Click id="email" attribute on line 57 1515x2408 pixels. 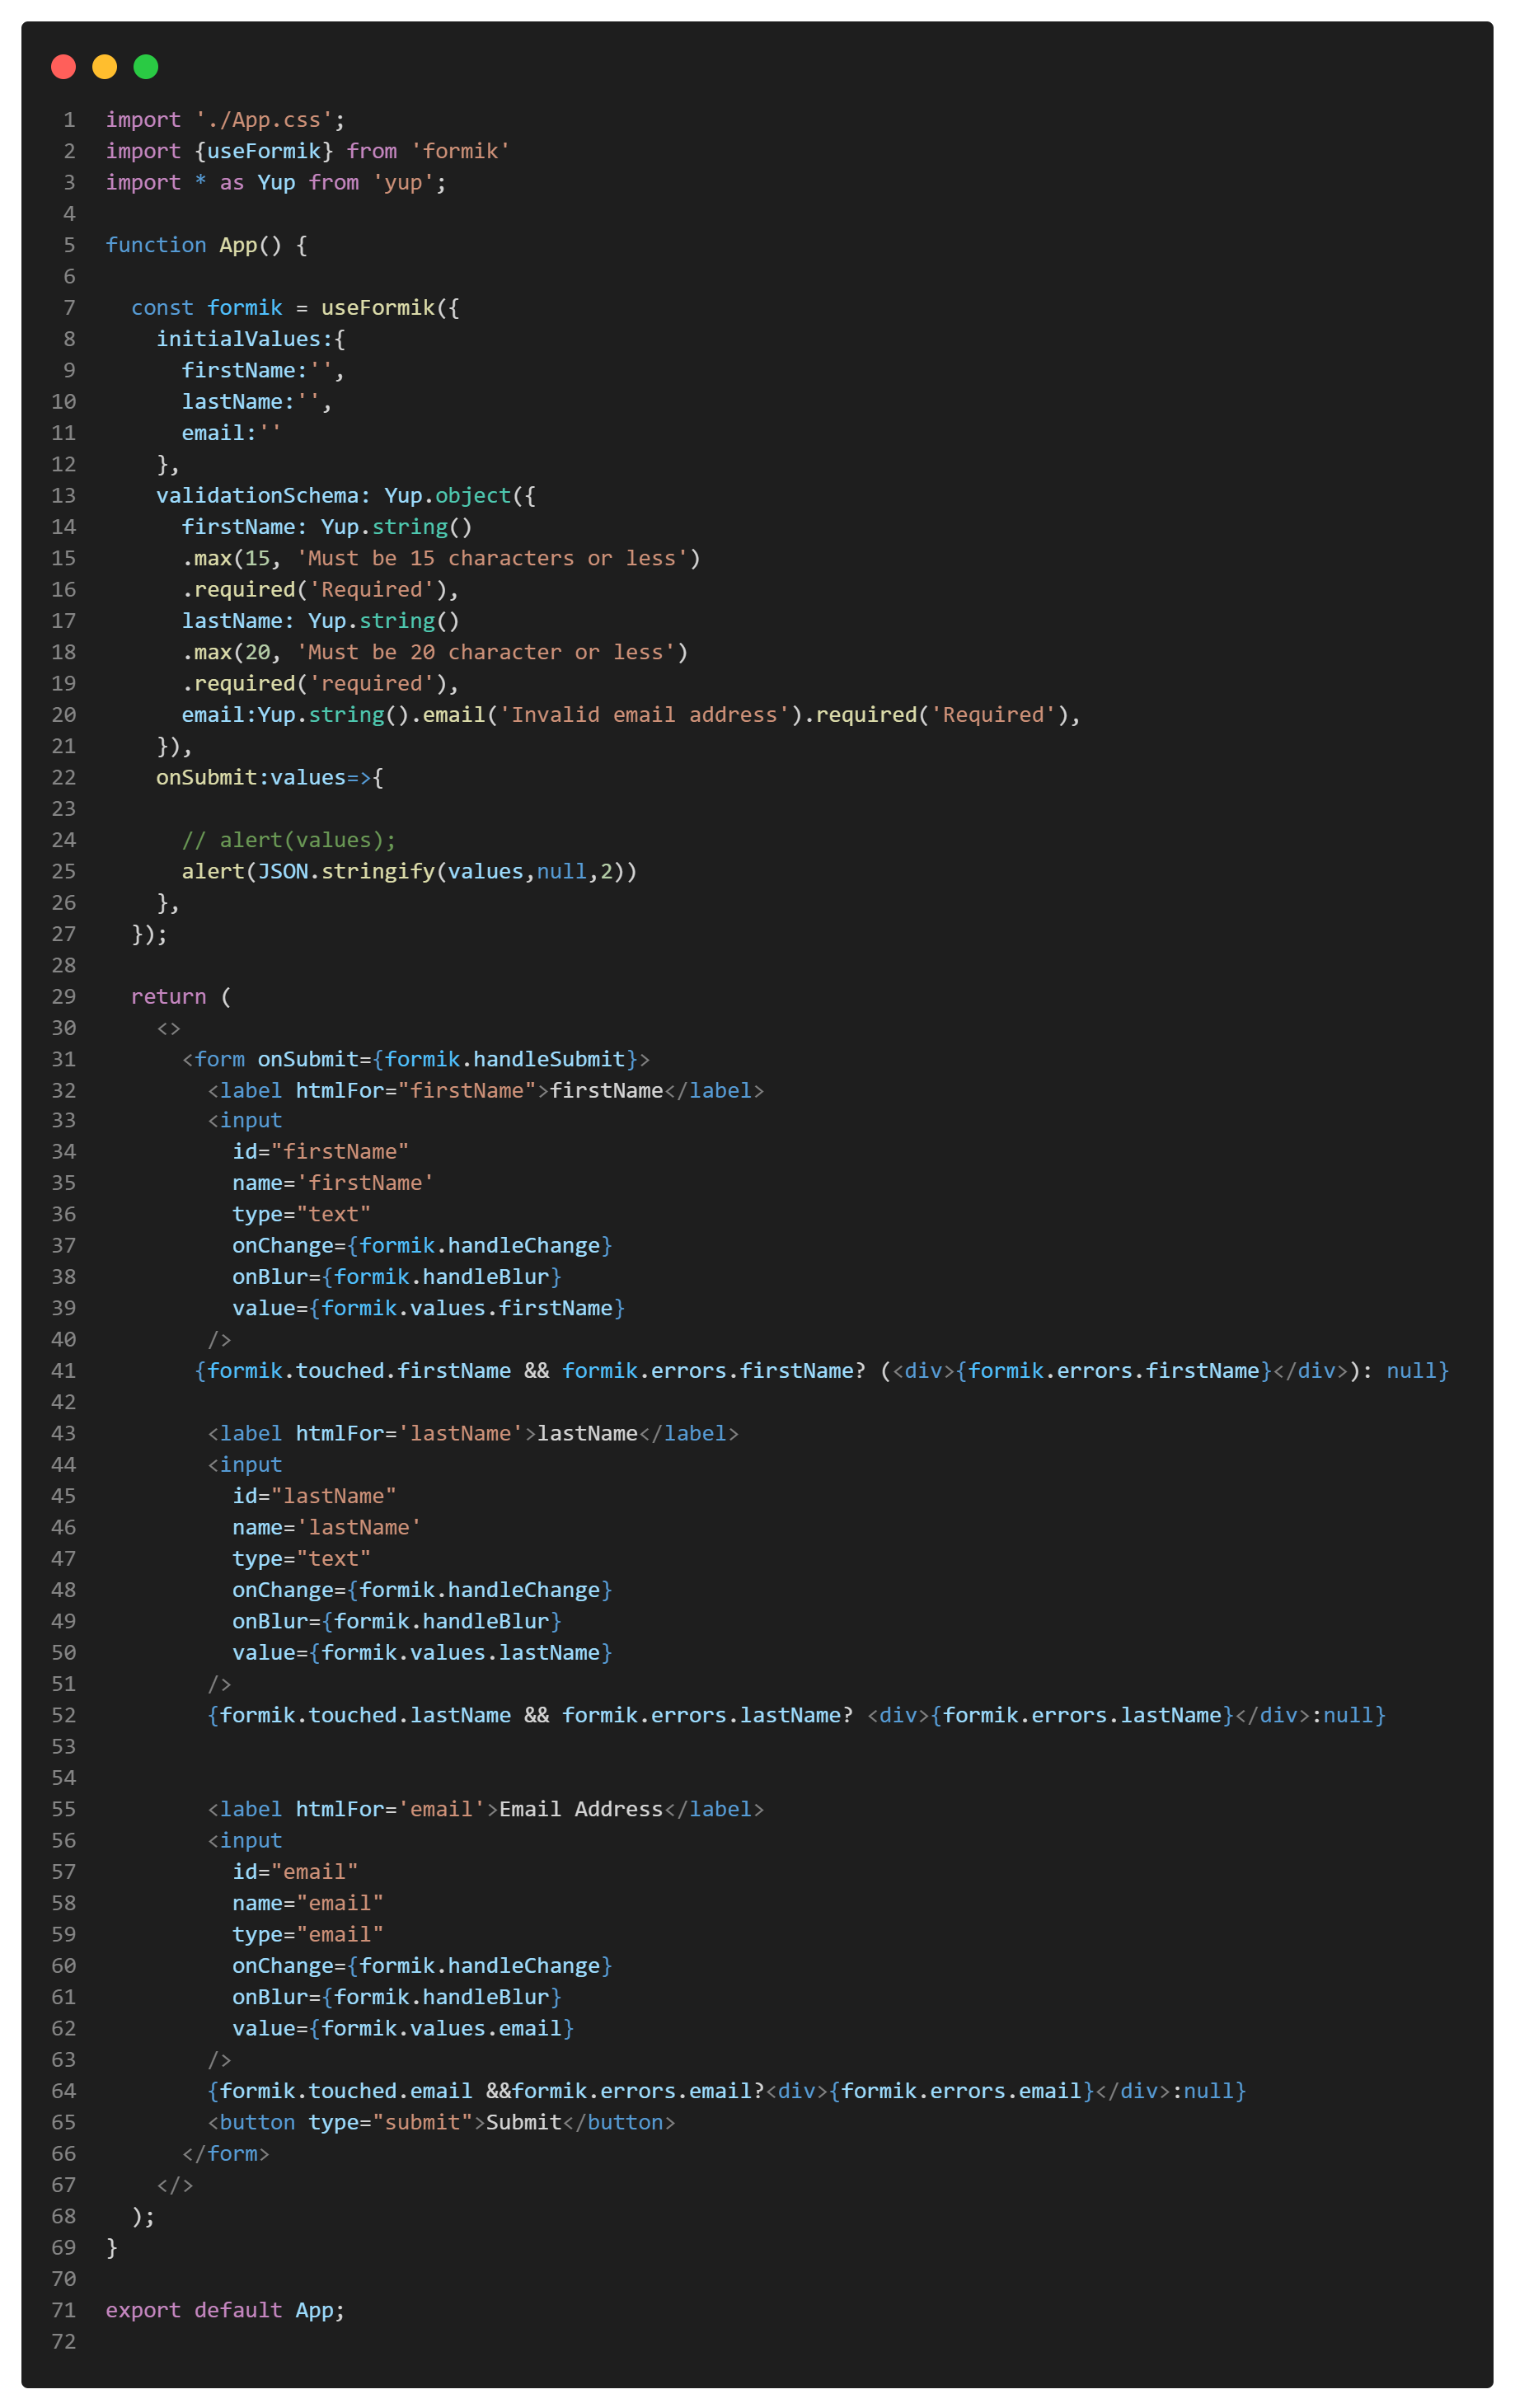click(295, 1872)
